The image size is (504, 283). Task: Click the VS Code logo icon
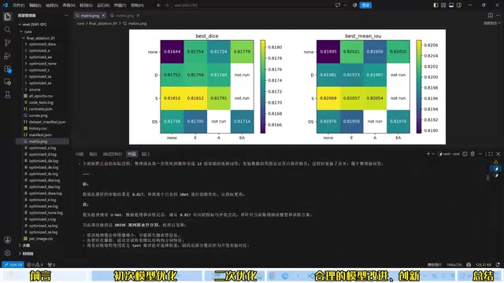pyautogui.click(x=6, y=6)
